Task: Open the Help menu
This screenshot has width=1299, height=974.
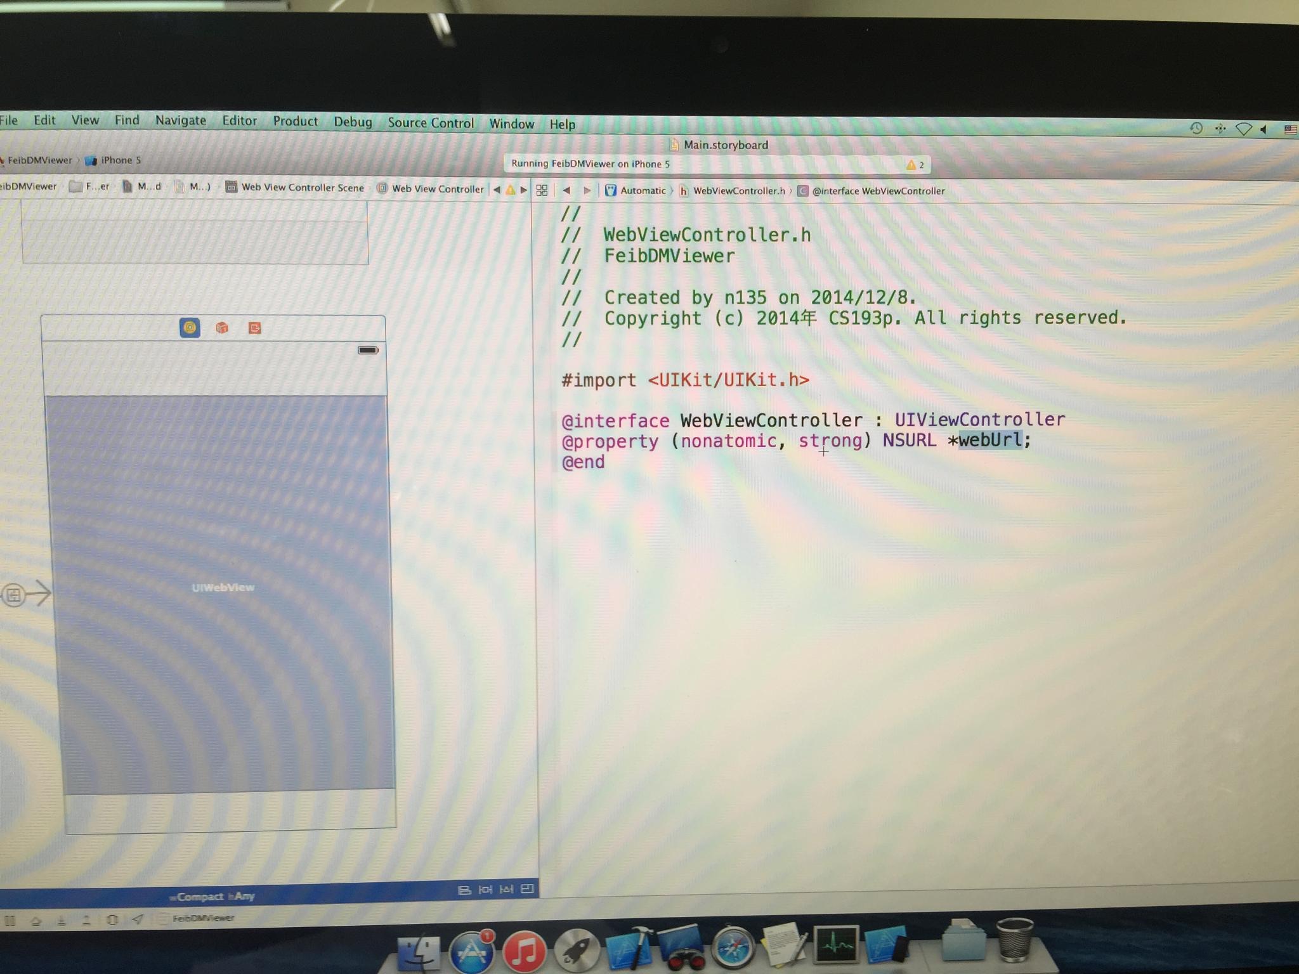Action: (562, 124)
